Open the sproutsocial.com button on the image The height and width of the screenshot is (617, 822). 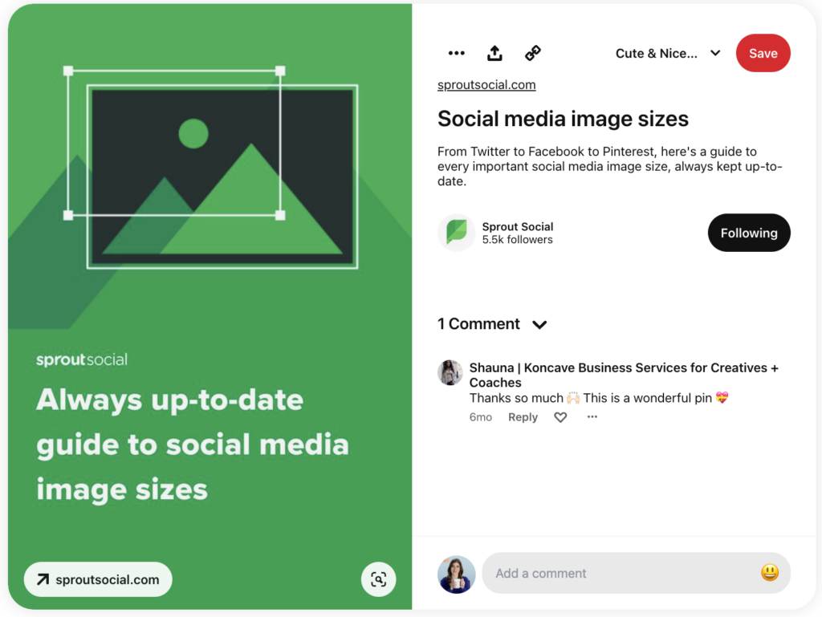click(98, 579)
